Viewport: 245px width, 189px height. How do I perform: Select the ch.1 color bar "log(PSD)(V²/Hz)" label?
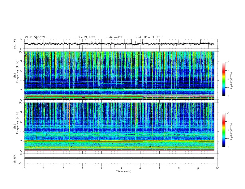pyautogui.click(x=232, y=81)
